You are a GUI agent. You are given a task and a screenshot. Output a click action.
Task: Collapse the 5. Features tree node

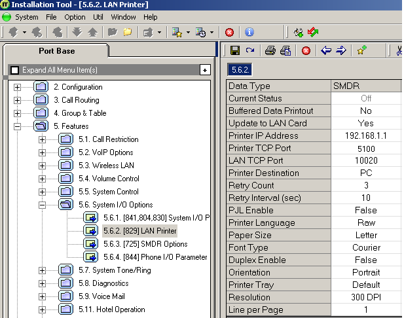[x=18, y=126]
